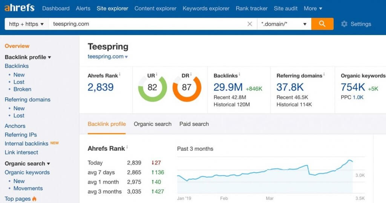Open Top pages in the sidebar
This screenshot has height=203, width=386.
pyautogui.click(x=18, y=199)
